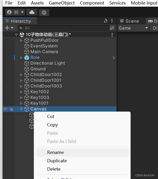Expand the PushPullDoor object

click(x=21, y=40)
